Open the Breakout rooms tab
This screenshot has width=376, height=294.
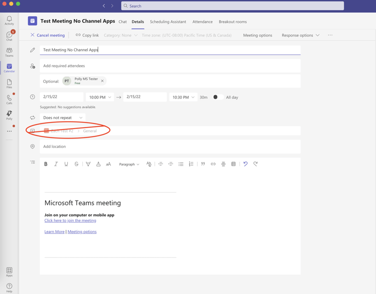click(x=233, y=21)
